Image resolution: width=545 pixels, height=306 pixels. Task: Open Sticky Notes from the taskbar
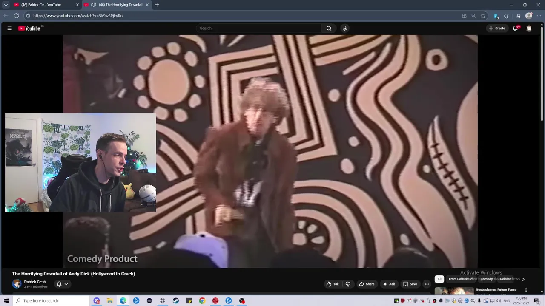tap(189, 301)
